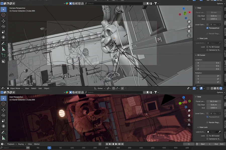Open Options dropdown in bottom viewport

(x=221, y=92)
